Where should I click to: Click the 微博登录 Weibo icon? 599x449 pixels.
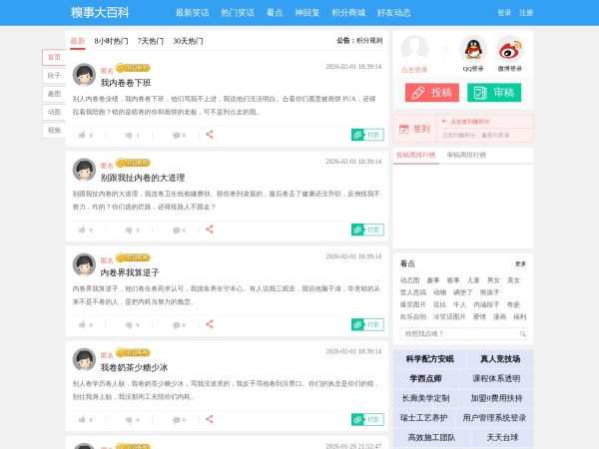tap(509, 49)
